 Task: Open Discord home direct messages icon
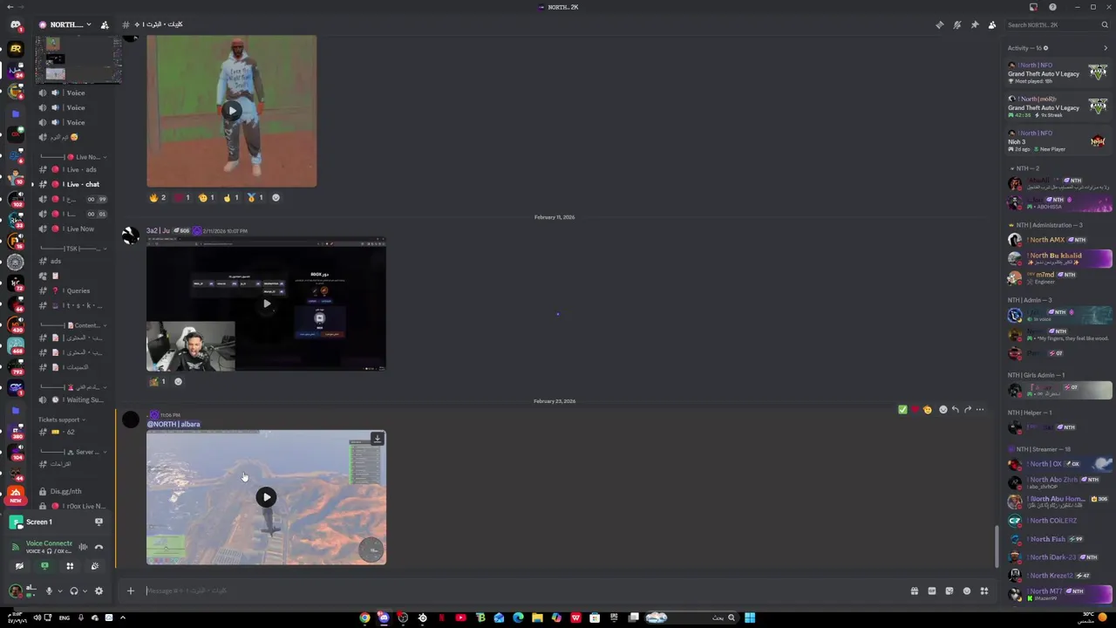click(16, 25)
